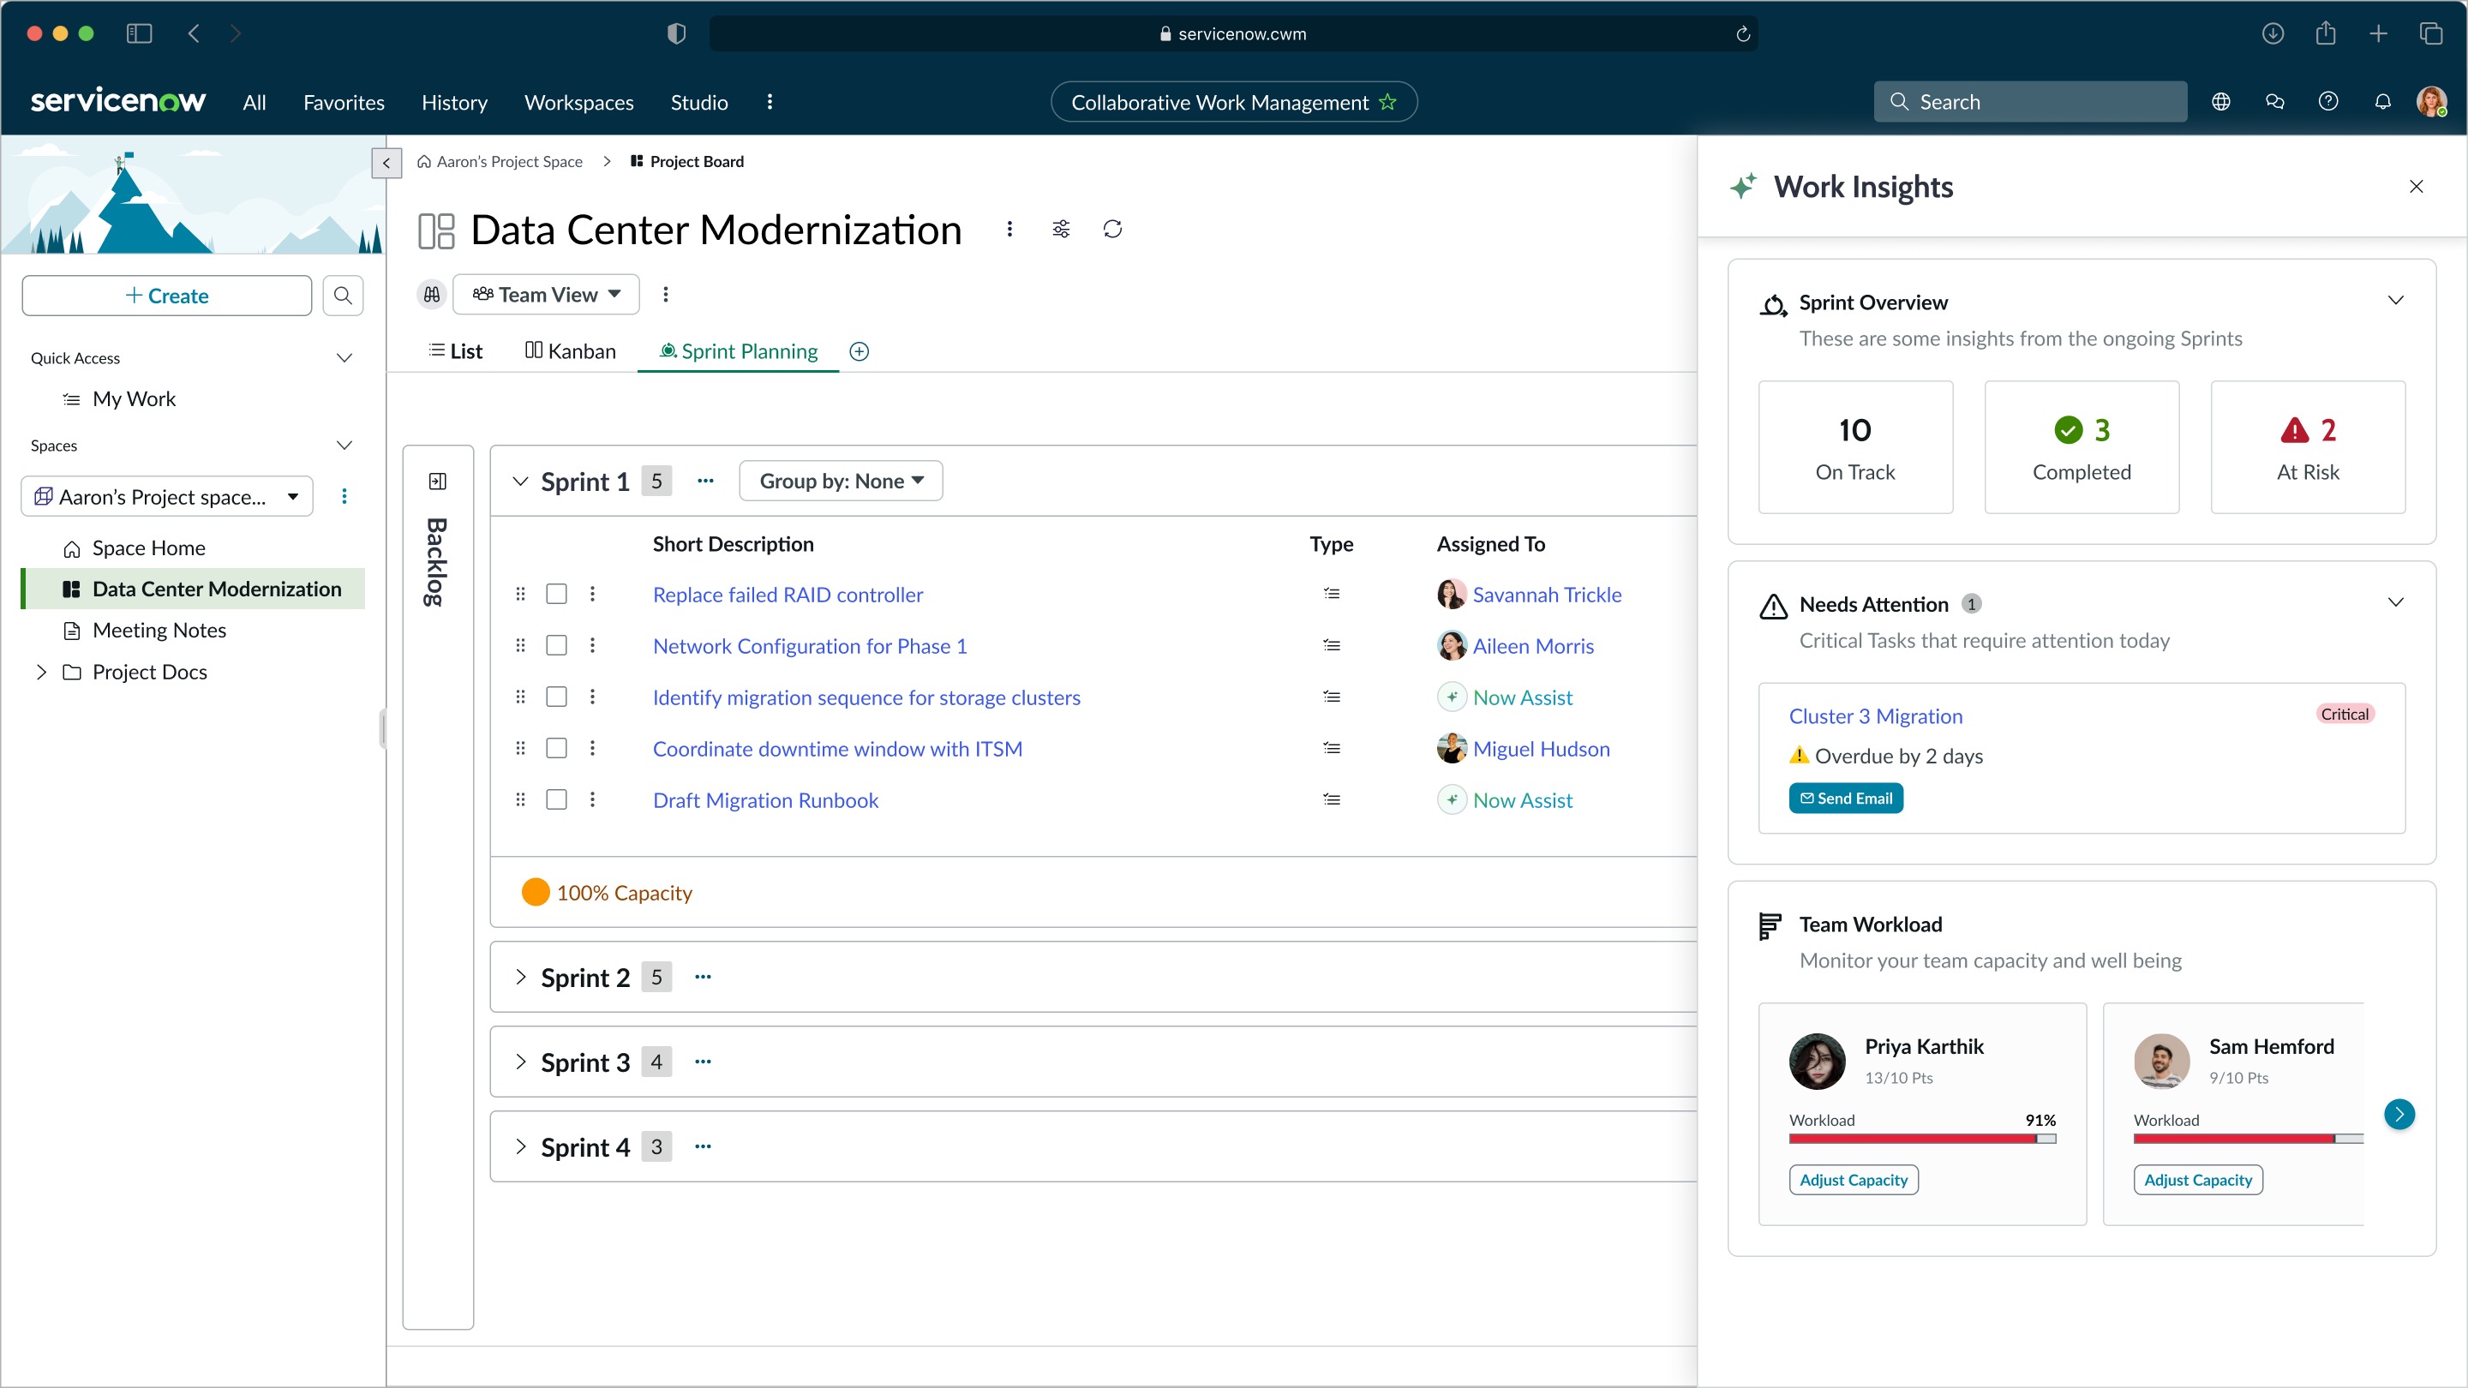This screenshot has width=2468, height=1388.
Task: Check the Network Configuration for Phase 1 checkbox
Action: [x=555, y=646]
